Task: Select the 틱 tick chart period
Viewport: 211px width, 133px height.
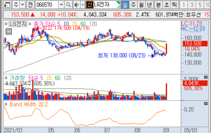Action: [x=175, y=5]
